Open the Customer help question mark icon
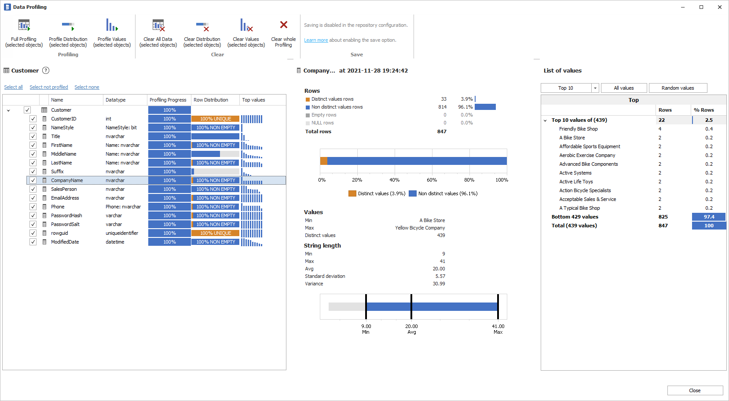729x401 pixels. 46,70
